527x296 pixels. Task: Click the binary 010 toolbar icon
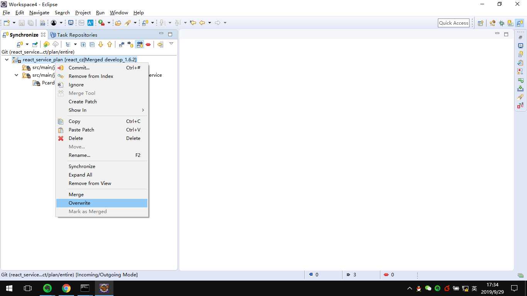tap(43, 23)
